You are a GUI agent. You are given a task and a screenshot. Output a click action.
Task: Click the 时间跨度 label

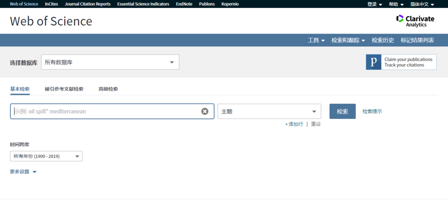19,144
